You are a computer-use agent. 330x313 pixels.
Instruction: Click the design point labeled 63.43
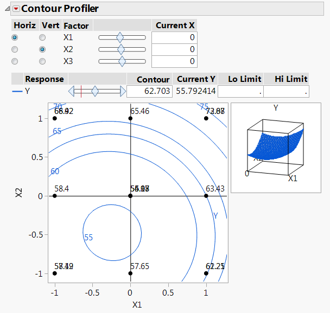click(x=206, y=196)
